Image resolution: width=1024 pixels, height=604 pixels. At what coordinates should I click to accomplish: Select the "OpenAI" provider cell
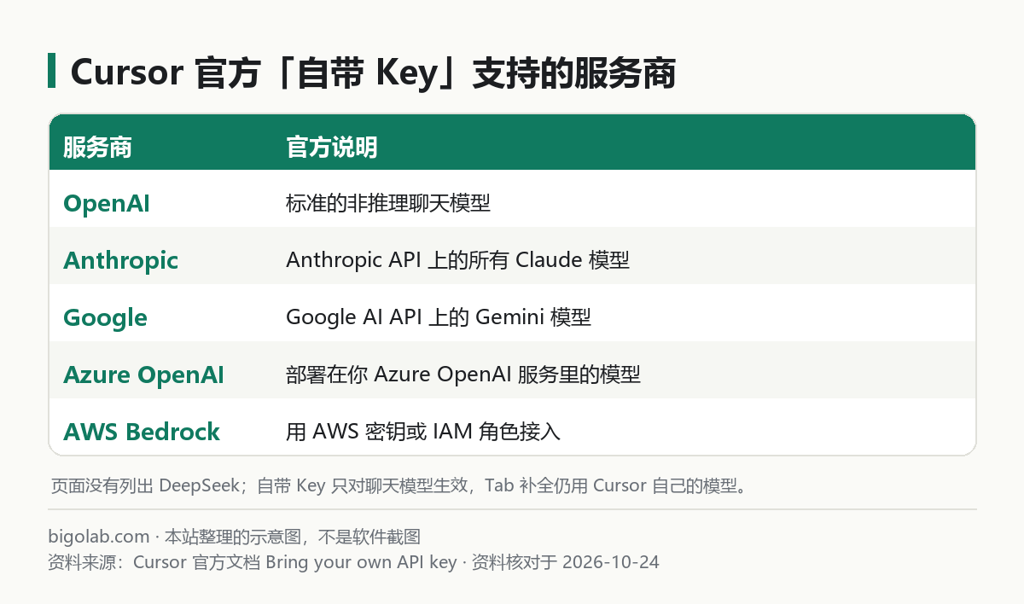click(x=107, y=203)
